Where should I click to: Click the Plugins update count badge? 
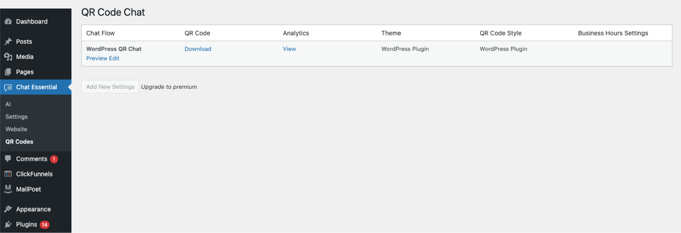44,225
